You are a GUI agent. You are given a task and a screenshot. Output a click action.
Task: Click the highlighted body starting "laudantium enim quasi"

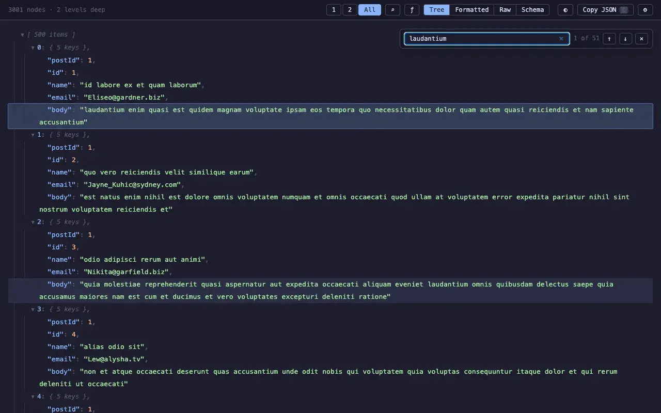click(x=330, y=116)
